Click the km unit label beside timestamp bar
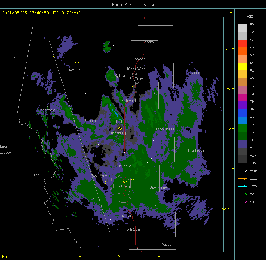 point(230,13)
